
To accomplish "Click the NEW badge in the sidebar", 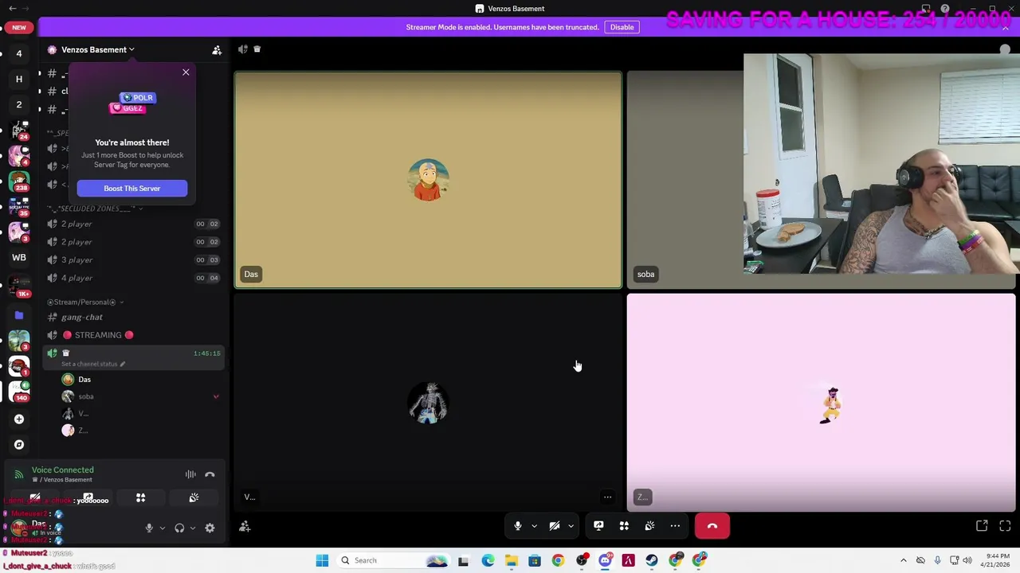I will click(x=19, y=27).
